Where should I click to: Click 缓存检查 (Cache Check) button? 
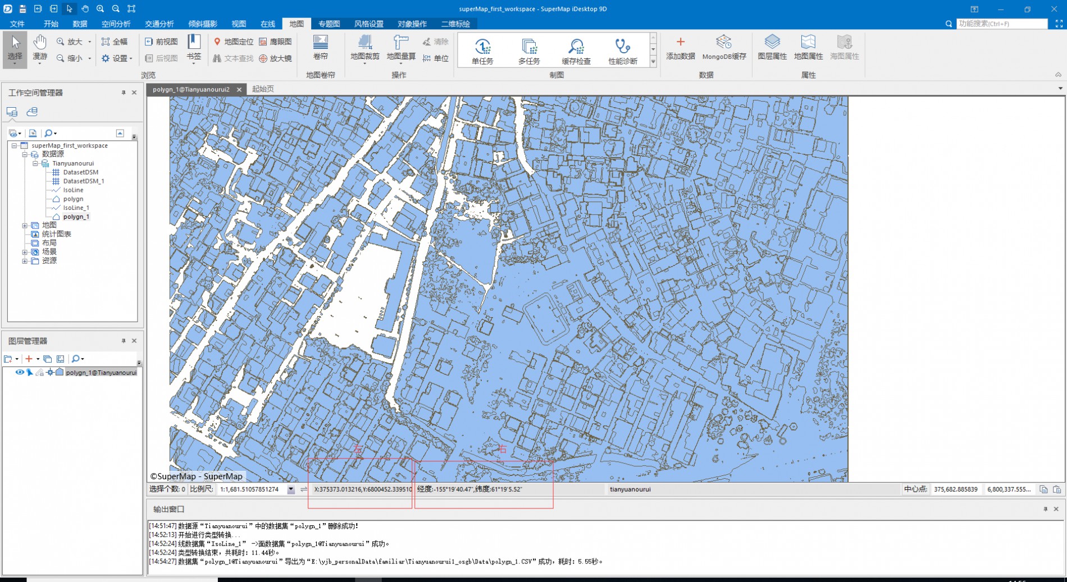point(576,51)
